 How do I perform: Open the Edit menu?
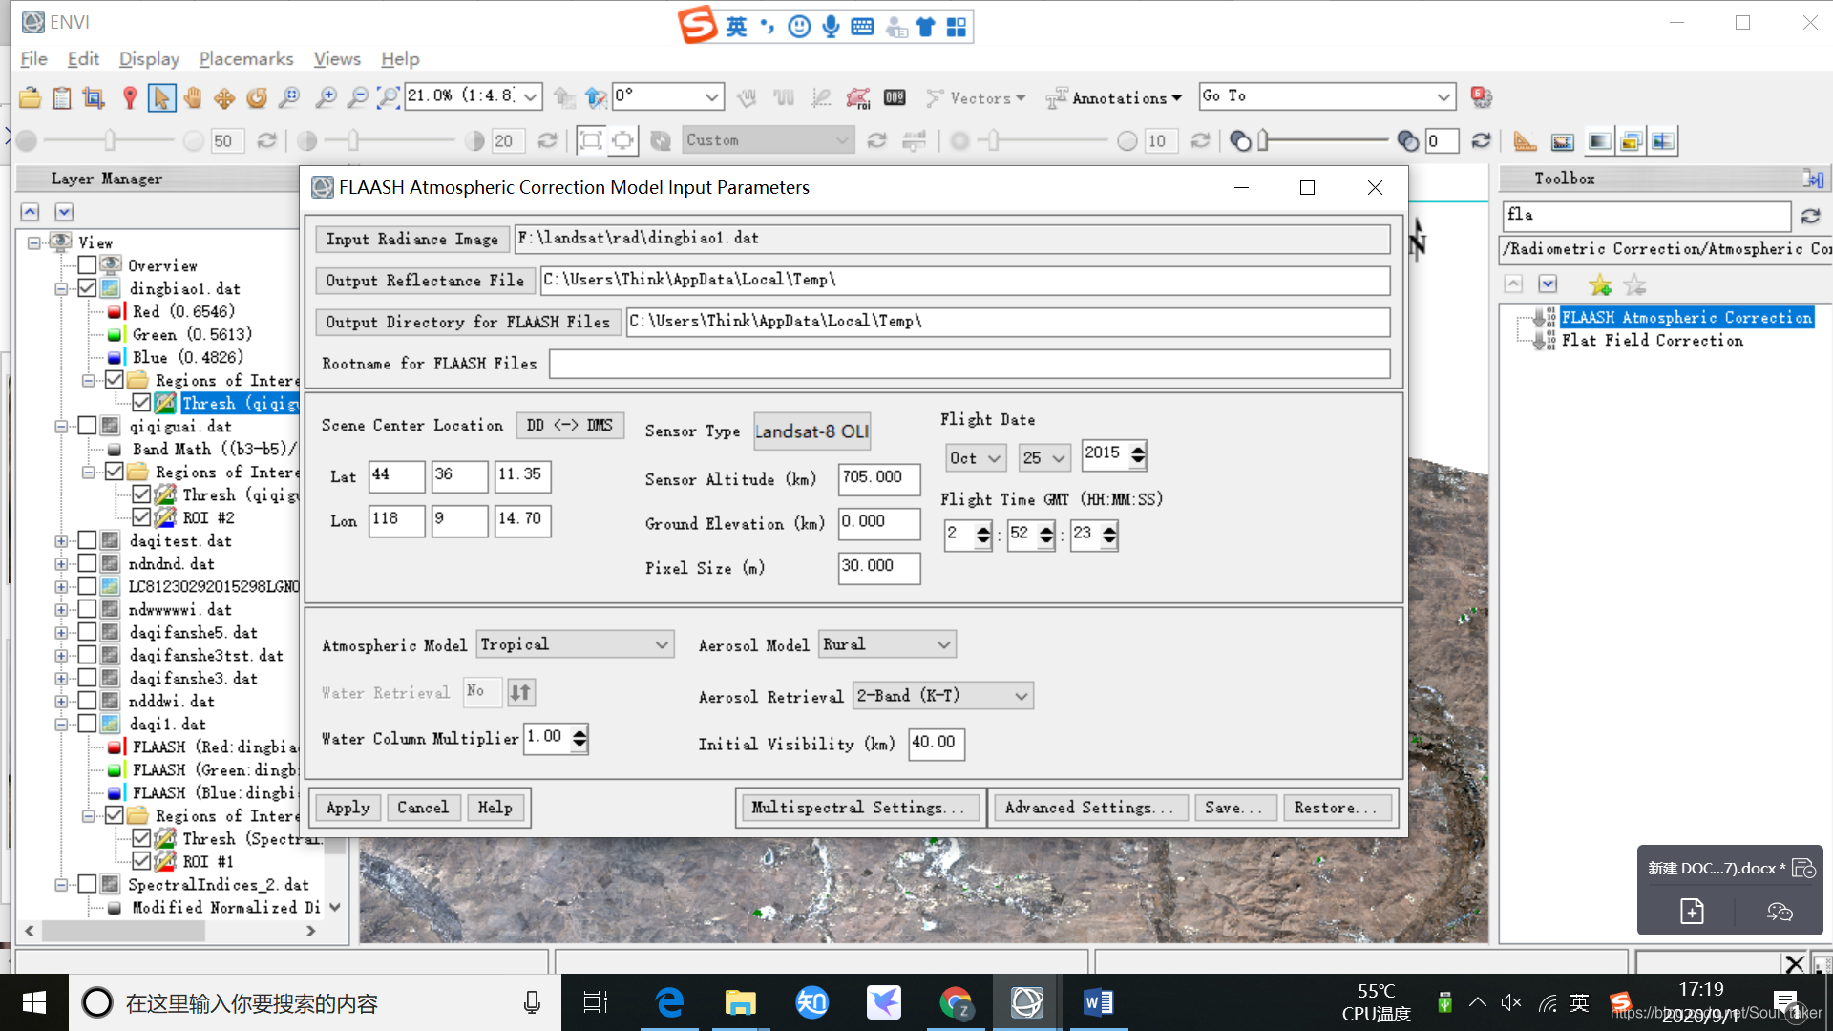point(83,58)
